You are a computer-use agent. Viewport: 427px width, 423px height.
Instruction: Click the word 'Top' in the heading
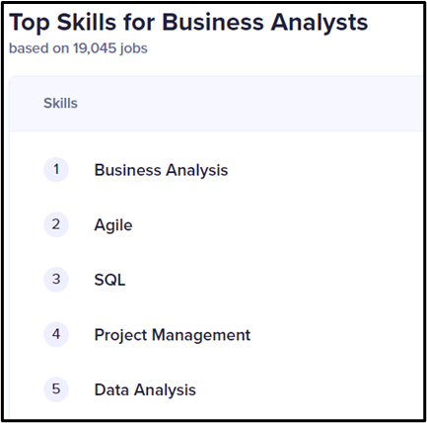[30, 23]
